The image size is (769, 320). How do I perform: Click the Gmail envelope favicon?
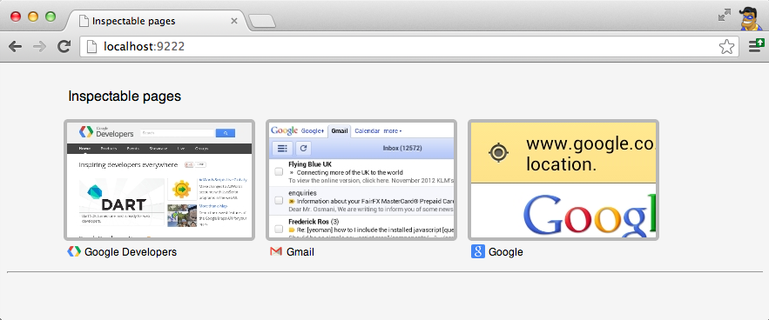pyautogui.click(x=276, y=252)
